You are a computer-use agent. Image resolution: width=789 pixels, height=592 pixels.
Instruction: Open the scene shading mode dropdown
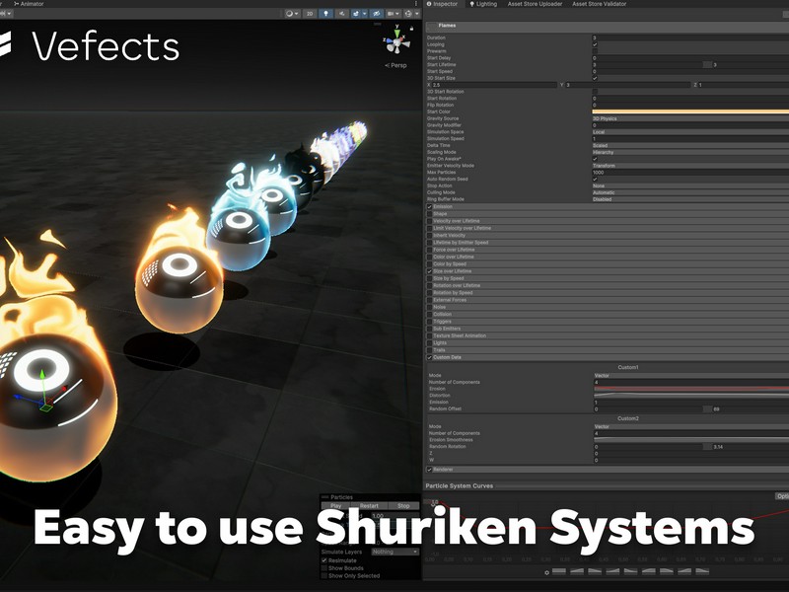[292, 14]
